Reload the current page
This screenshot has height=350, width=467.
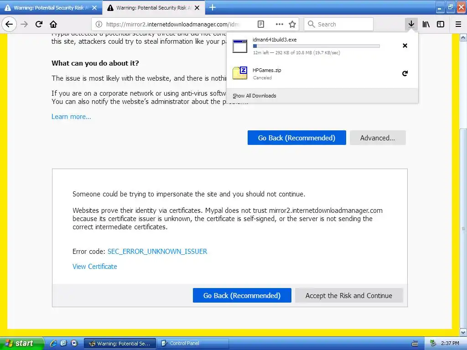coord(39,24)
